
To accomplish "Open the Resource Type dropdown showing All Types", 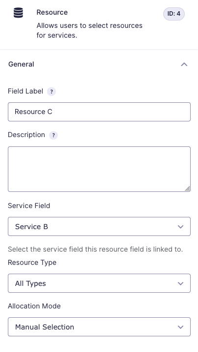I will coord(99,283).
